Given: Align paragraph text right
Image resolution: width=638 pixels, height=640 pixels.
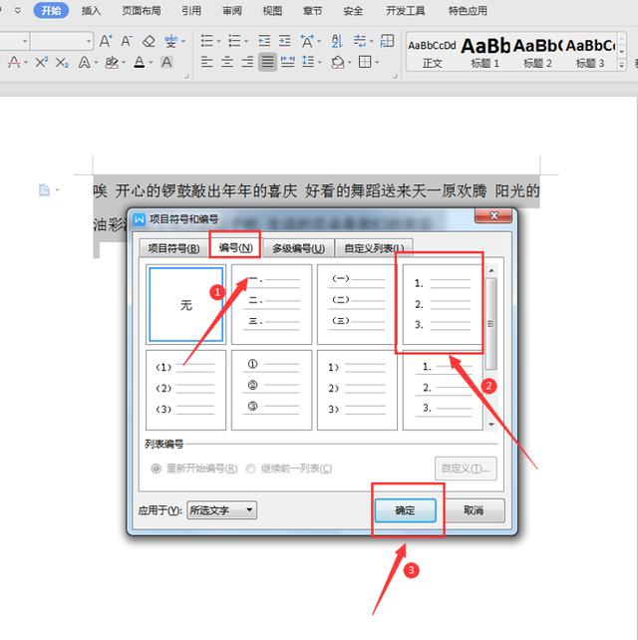Looking at the screenshot, I should pos(247,62).
